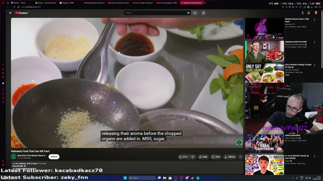Click the Best Ever Food Review Show avatar

point(13,157)
